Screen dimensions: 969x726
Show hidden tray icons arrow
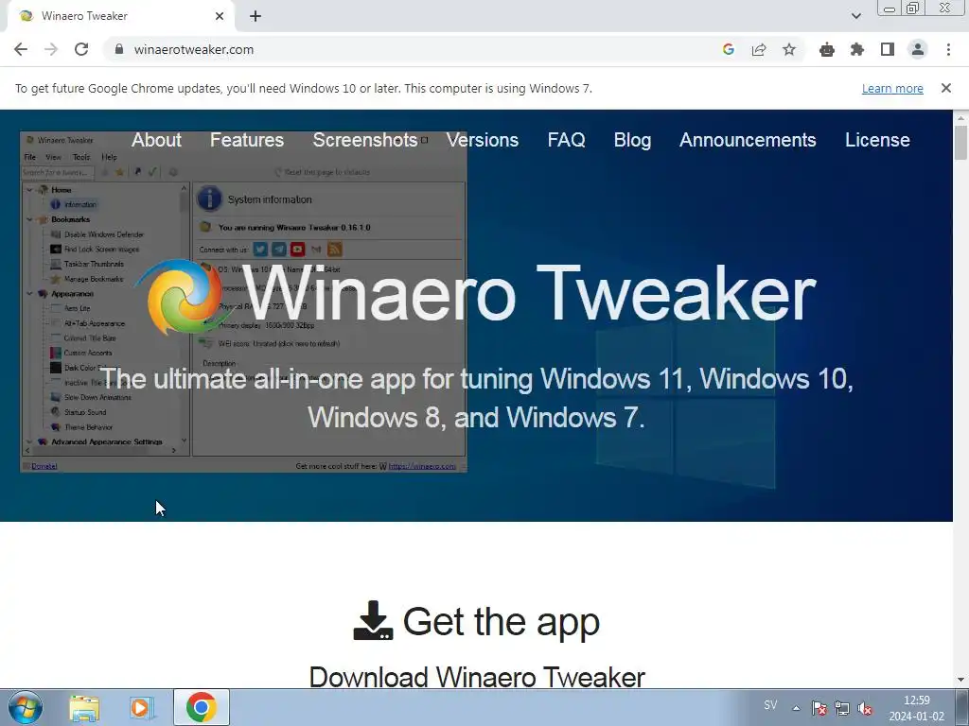[797, 708]
